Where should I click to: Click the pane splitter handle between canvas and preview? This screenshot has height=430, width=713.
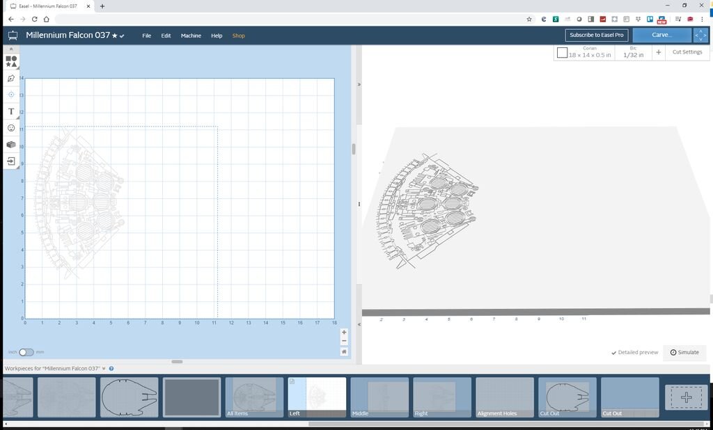click(x=359, y=204)
